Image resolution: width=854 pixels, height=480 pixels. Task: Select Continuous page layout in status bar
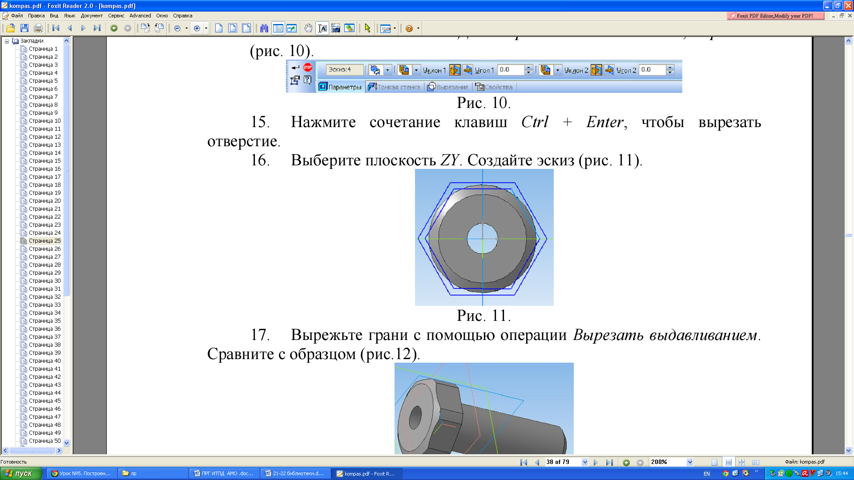728,462
